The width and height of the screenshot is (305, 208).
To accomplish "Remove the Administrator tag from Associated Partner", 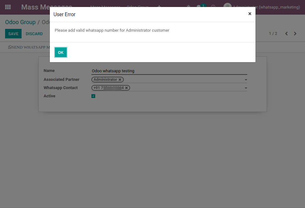I will coord(120,80).
